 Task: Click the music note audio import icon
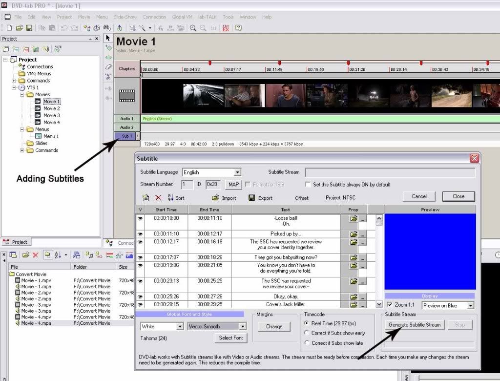click(x=89, y=255)
